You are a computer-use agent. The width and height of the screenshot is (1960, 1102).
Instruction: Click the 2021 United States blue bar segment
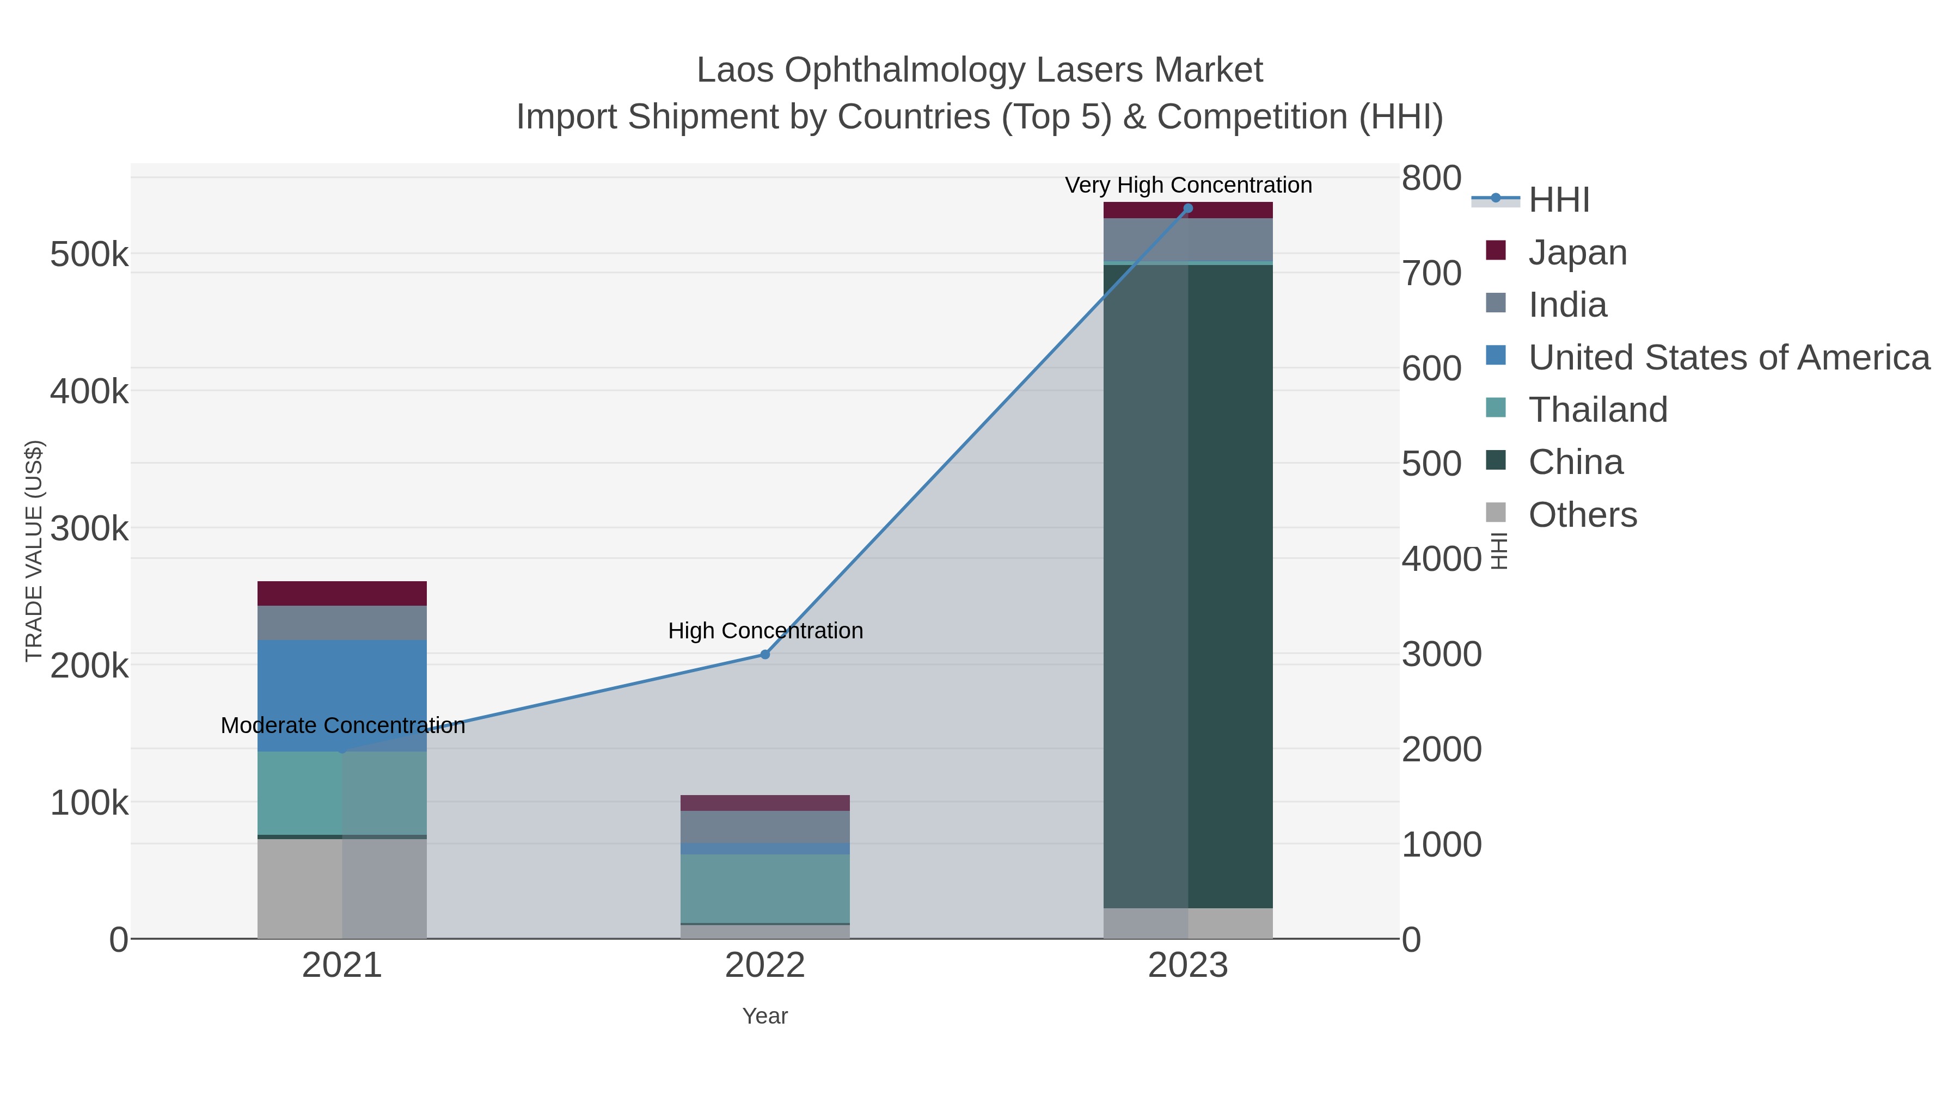tap(341, 696)
